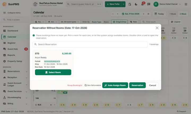Expand the Guest Account Ledger module

point(15,84)
